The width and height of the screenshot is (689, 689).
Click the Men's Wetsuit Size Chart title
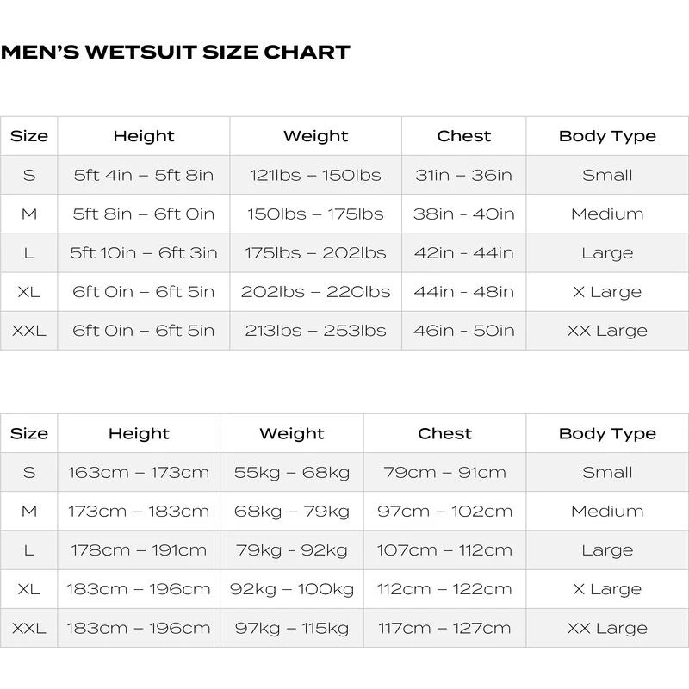coord(176,52)
